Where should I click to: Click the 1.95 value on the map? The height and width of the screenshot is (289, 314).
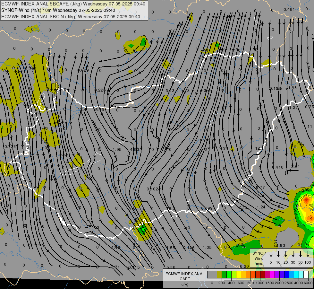117,149
